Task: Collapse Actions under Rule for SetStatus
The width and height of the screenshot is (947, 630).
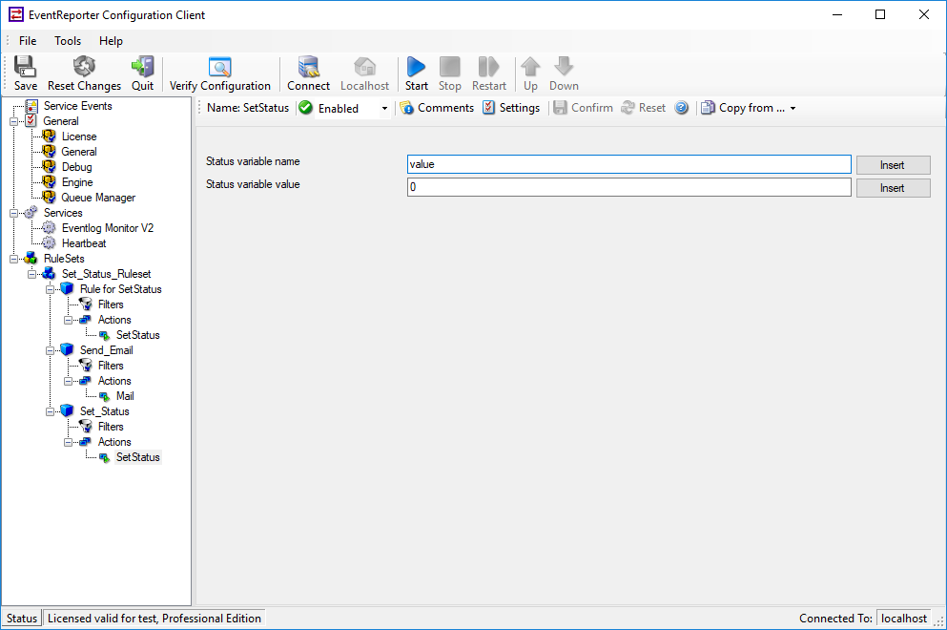Action: tap(69, 320)
